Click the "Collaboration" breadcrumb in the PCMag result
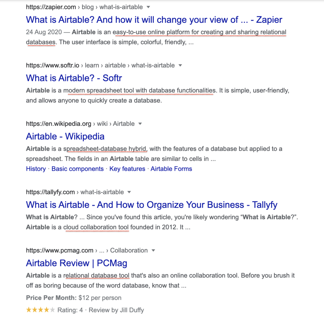Viewport: 324px width, 325px height. click(x=128, y=250)
